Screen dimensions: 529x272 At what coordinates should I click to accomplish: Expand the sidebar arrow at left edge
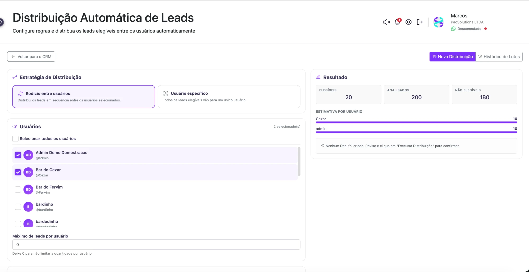tap(2, 22)
